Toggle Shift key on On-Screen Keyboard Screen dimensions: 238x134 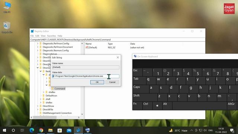(x=145, y=98)
